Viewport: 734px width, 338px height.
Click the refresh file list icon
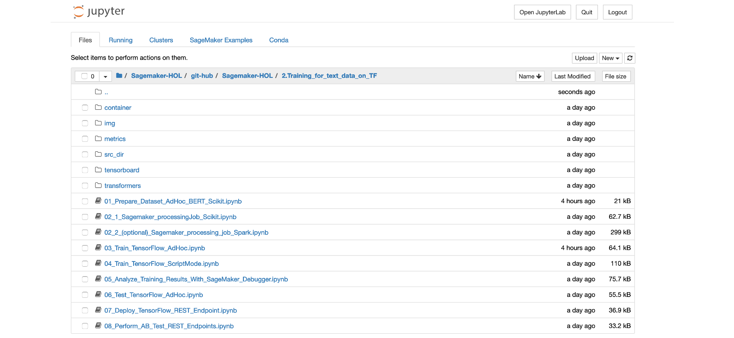(x=630, y=58)
